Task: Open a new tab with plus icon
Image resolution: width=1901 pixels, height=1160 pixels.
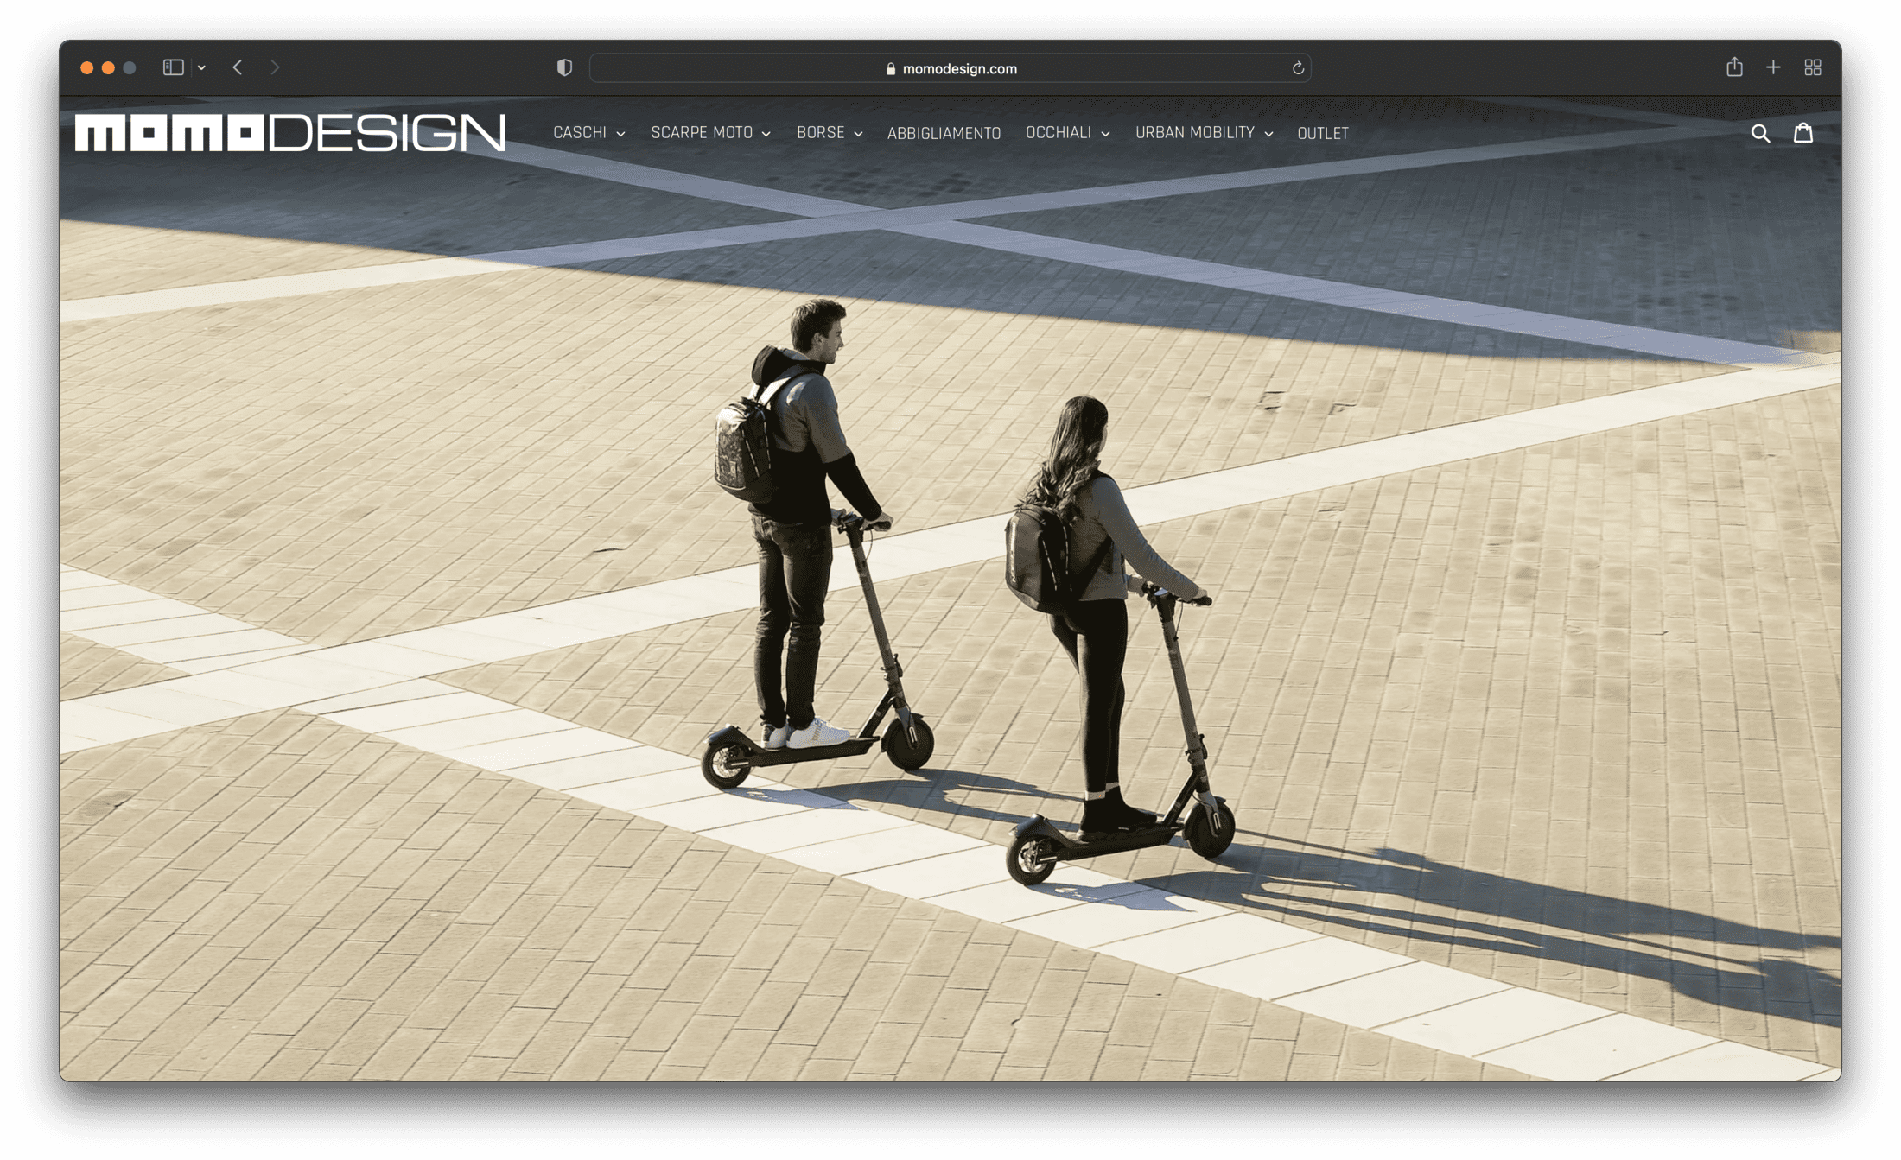Action: point(1773,67)
